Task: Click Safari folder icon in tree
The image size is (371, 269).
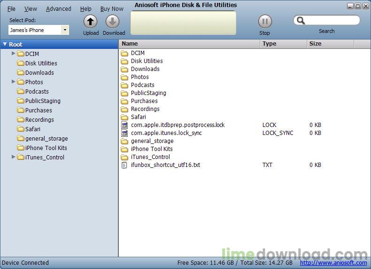Action: click(21, 129)
